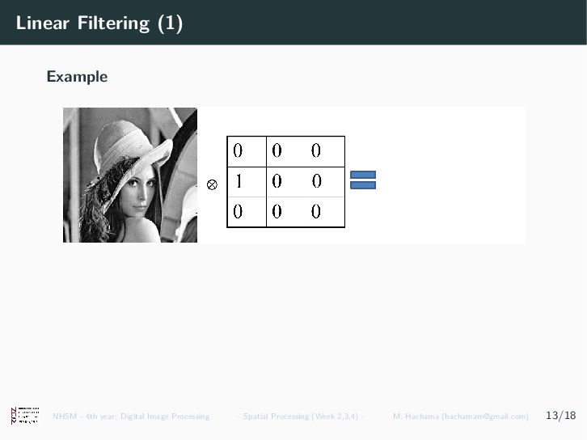The image size is (587, 440).
Task: Click the convolution operator ⊗ symbol
Action: 212,184
